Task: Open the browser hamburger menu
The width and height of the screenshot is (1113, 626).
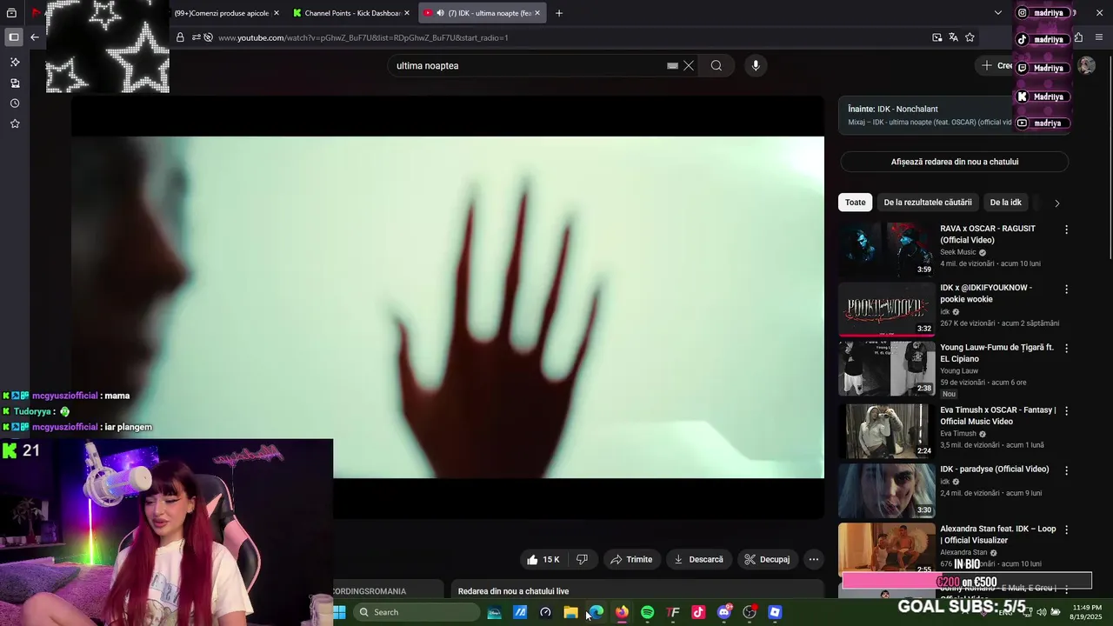Action: click(1100, 37)
